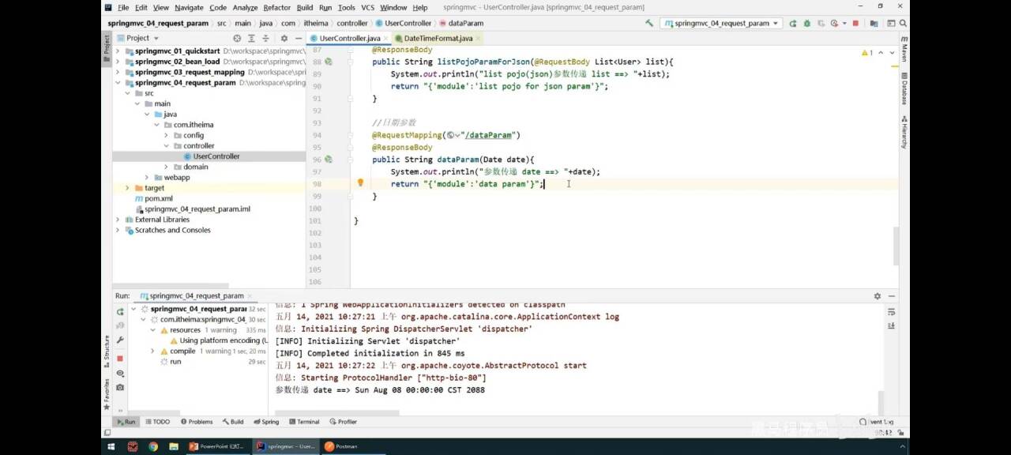Open the Navigate menu
Screen dimensions: 1011x455
pos(189,7)
